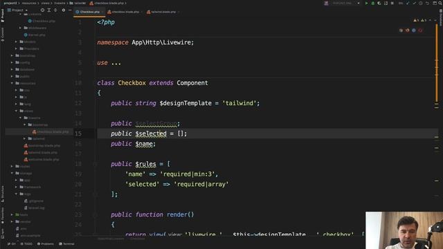Screen dimensions: 443x249
Task: Click project2 in breadcrumb path
Action: click(10, 3)
